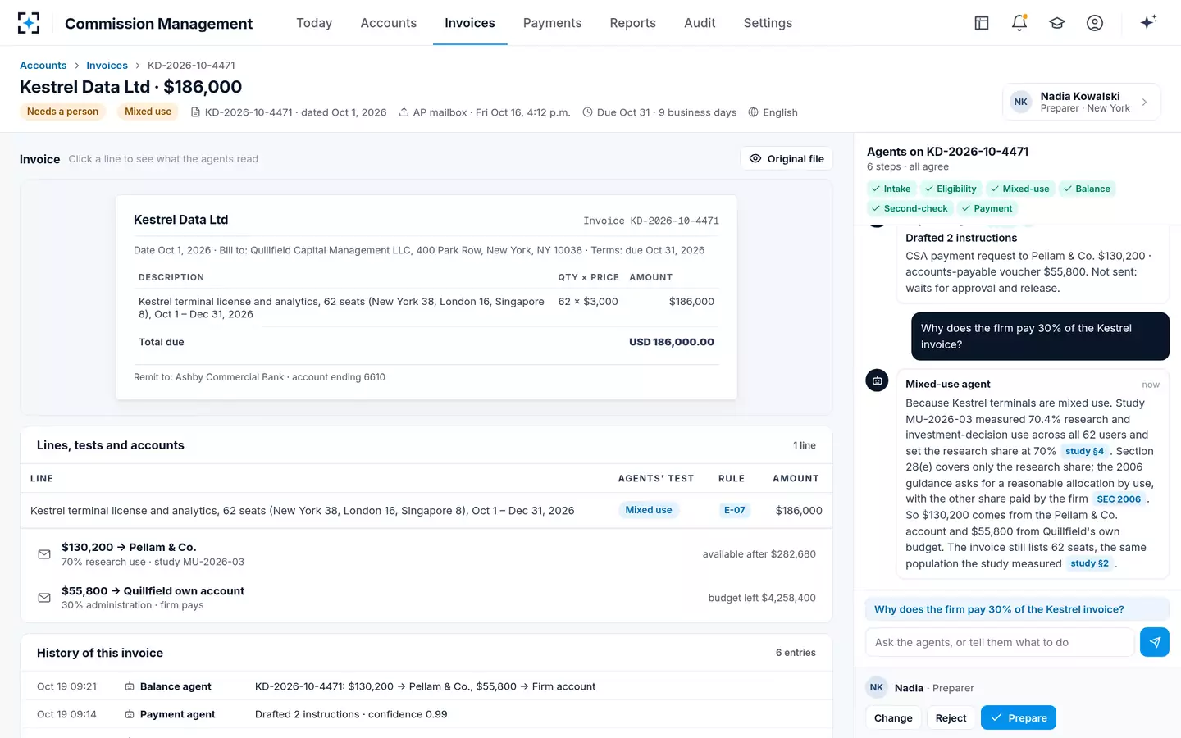Click the clock icon beside Due Oct 31
Viewport: 1181px width, 738px height.
pos(587,112)
